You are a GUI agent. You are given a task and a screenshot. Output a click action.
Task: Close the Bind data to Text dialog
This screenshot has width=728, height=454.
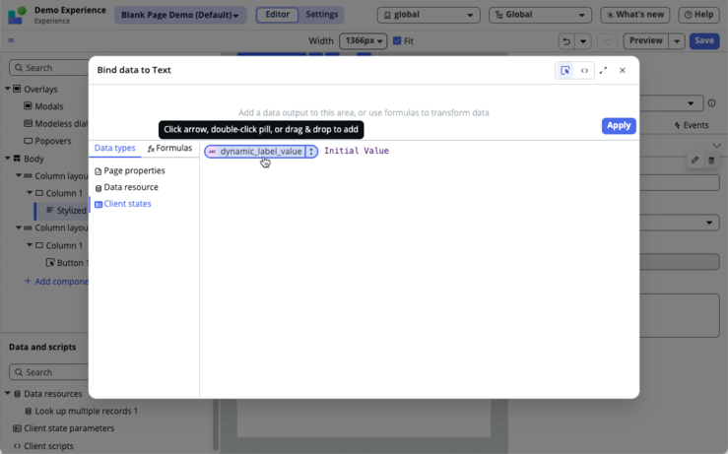623,71
